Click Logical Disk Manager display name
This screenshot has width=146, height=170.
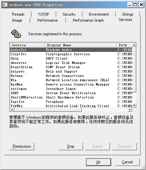pos(66,63)
